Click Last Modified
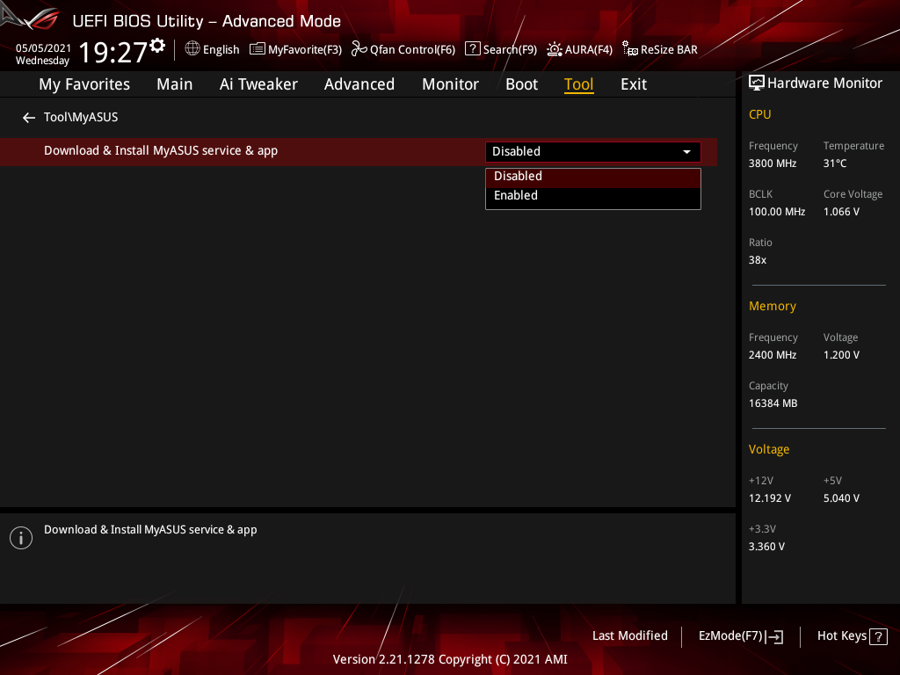Viewport: 900px width, 675px height. click(629, 636)
